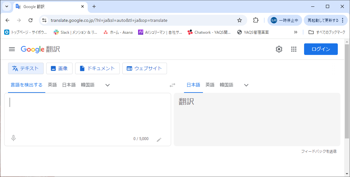Open Chatwork - YAQS bookmark
This screenshot has height=177, width=350.
click(x=209, y=32)
